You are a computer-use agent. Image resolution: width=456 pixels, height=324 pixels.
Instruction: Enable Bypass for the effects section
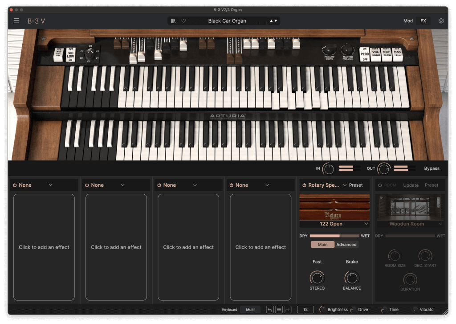click(x=431, y=168)
